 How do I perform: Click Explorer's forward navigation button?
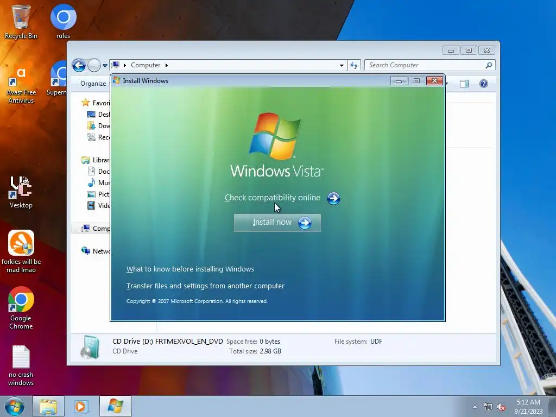pyautogui.click(x=94, y=65)
